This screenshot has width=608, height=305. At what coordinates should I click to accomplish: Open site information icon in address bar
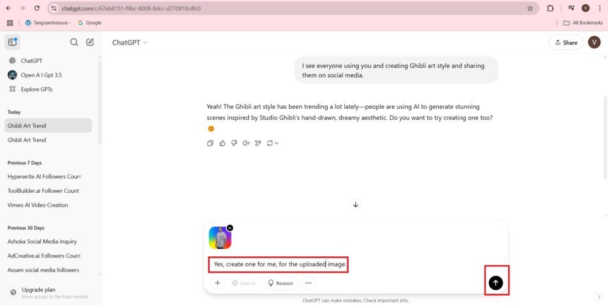[54, 8]
